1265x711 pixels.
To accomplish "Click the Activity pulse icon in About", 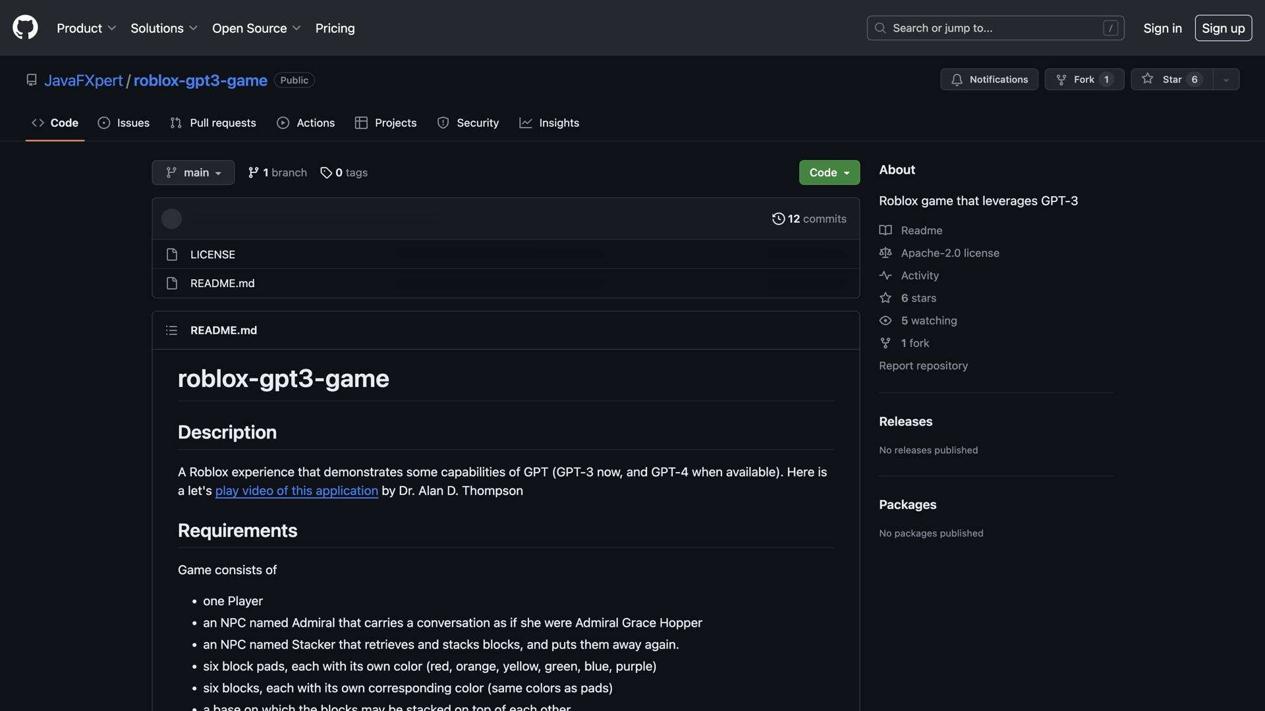I will tap(885, 275).
